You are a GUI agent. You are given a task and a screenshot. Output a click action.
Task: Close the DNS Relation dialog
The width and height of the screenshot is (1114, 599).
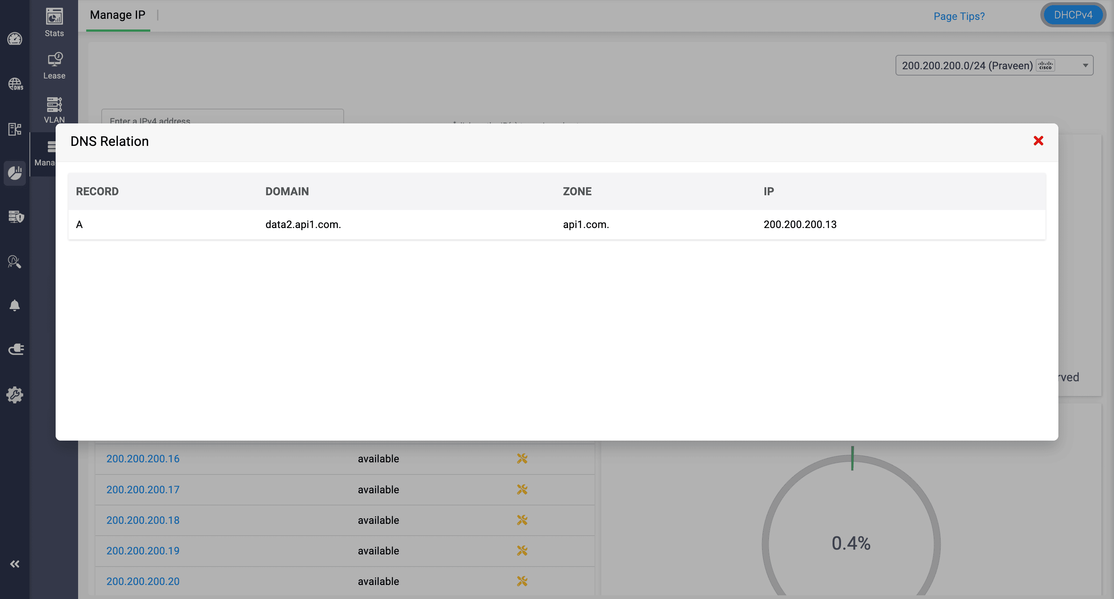point(1038,141)
